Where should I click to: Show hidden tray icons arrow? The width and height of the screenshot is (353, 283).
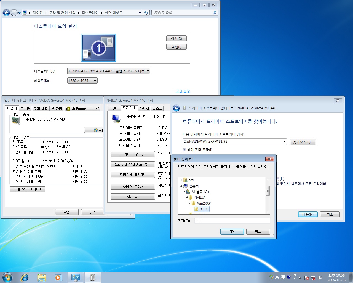300,278
